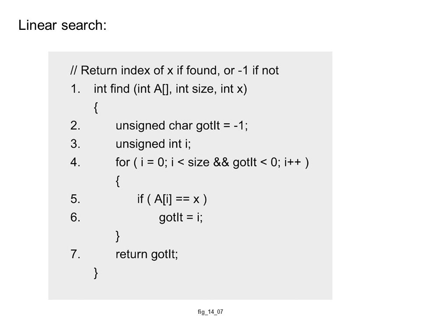
Task: Select the "unsigned int i;" declaration
Action: (x=153, y=144)
